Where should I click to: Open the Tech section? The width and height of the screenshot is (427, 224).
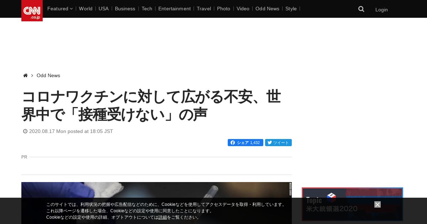(x=147, y=9)
